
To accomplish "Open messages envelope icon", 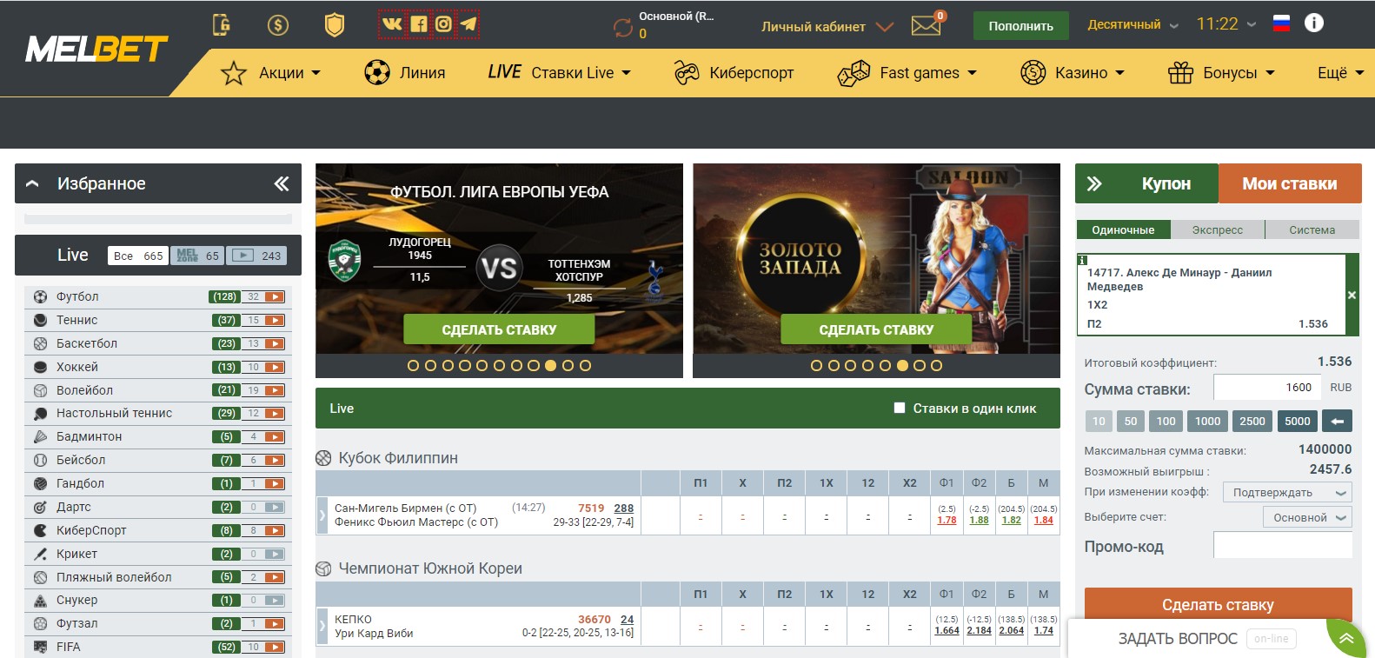I will click(927, 26).
